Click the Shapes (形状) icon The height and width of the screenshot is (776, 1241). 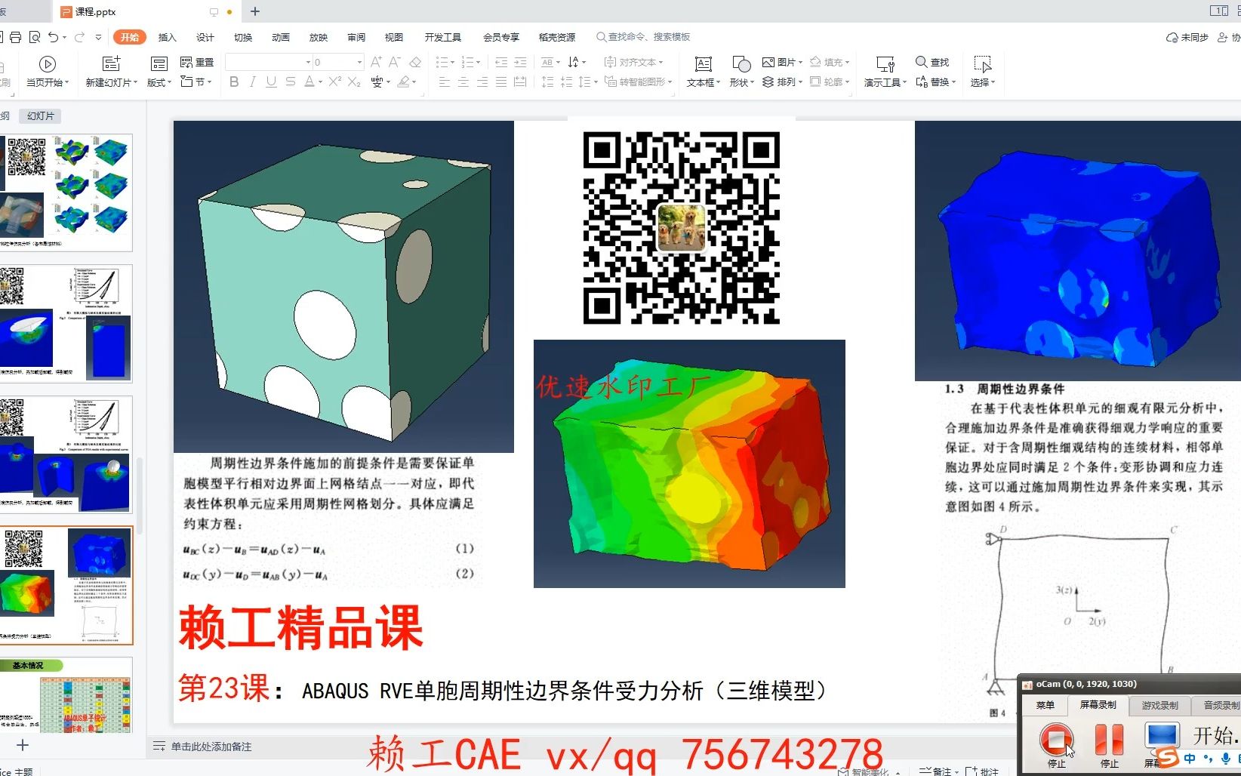741,64
